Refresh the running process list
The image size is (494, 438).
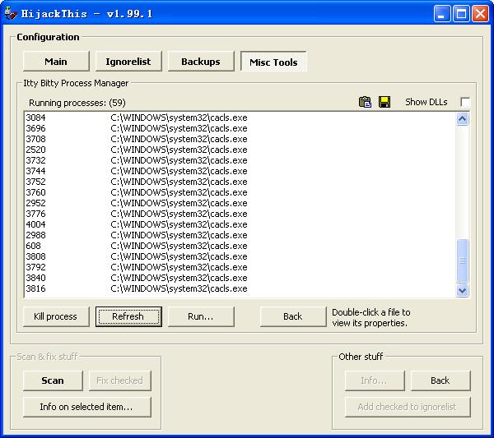point(128,316)
